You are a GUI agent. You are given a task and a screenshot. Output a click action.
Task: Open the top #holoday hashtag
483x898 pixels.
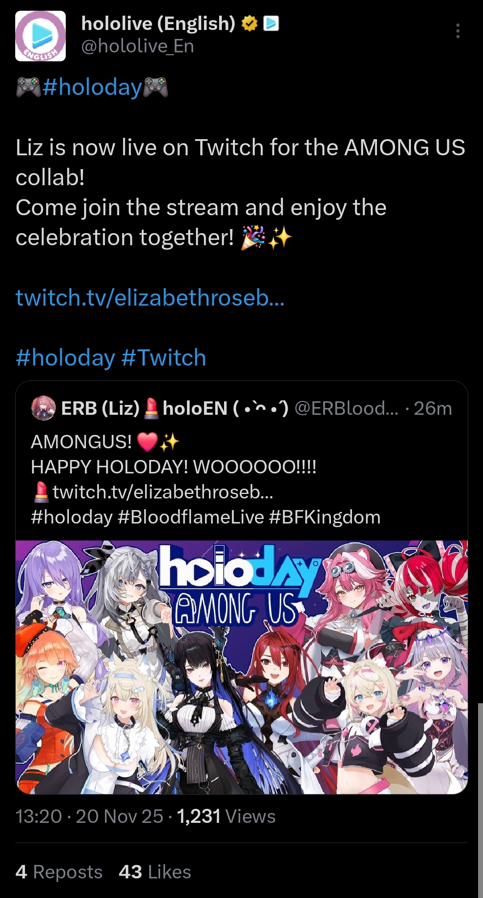point(93,87)
